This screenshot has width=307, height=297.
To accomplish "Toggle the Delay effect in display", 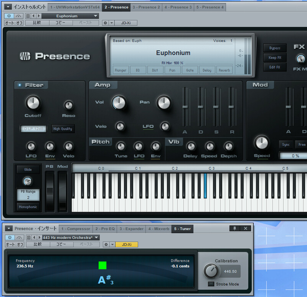I will [207, 70].
